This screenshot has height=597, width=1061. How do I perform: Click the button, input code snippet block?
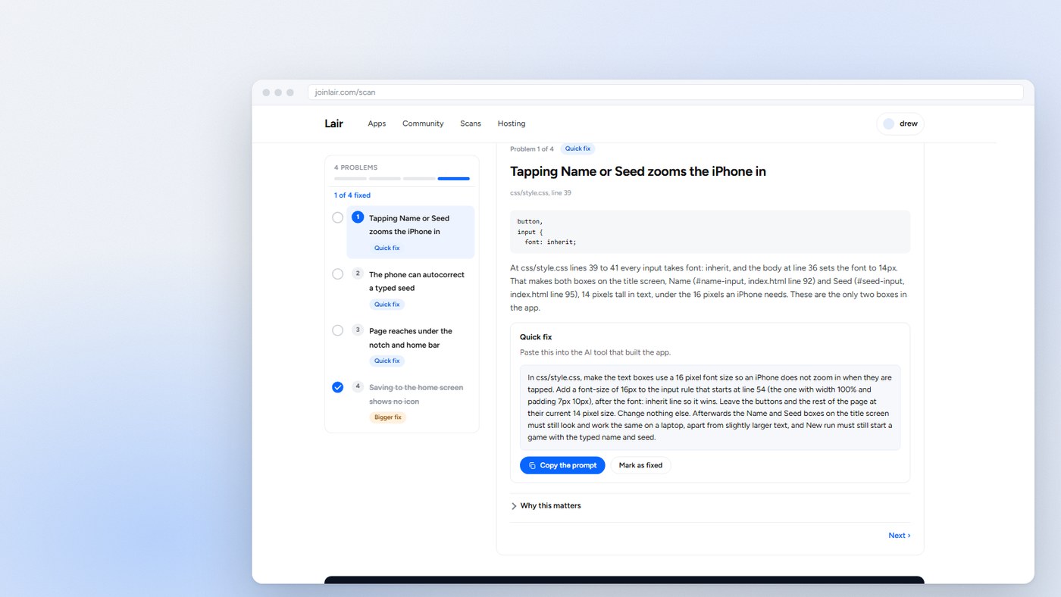coord(710,232)
